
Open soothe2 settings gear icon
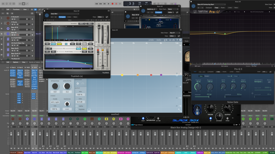(x=180, y=40)
